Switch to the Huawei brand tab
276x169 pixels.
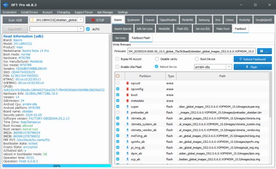tap(150, 20)
